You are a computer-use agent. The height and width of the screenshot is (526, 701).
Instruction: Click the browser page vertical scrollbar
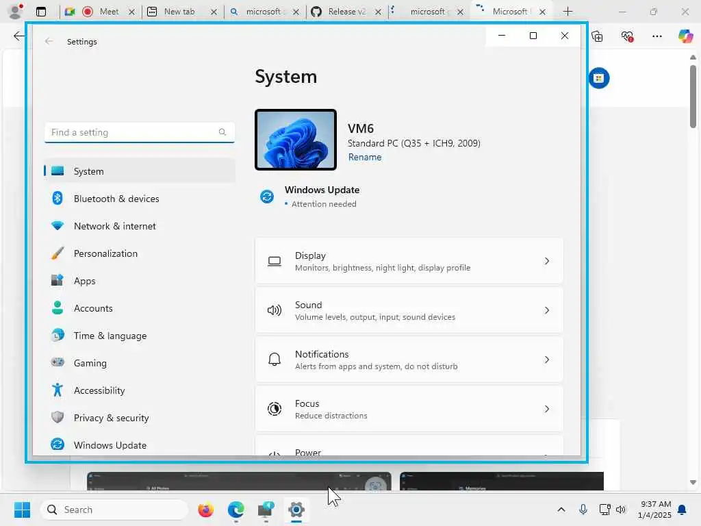(693, 96)
